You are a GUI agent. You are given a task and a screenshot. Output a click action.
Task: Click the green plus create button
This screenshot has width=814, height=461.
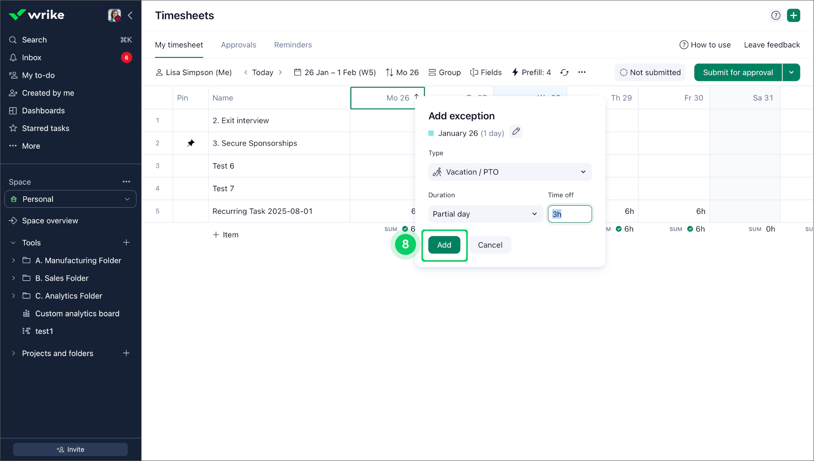point(793,15)
